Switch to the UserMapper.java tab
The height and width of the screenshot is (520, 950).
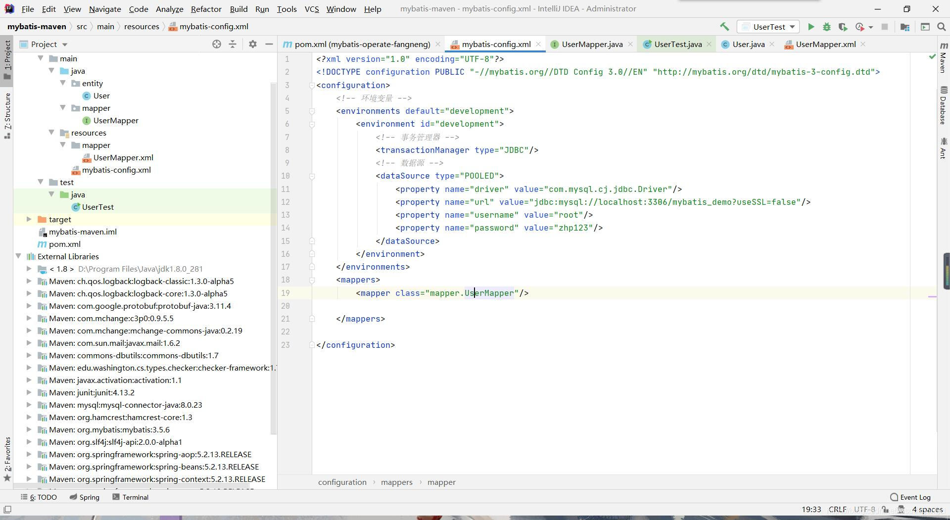click(x=592, y=44)
